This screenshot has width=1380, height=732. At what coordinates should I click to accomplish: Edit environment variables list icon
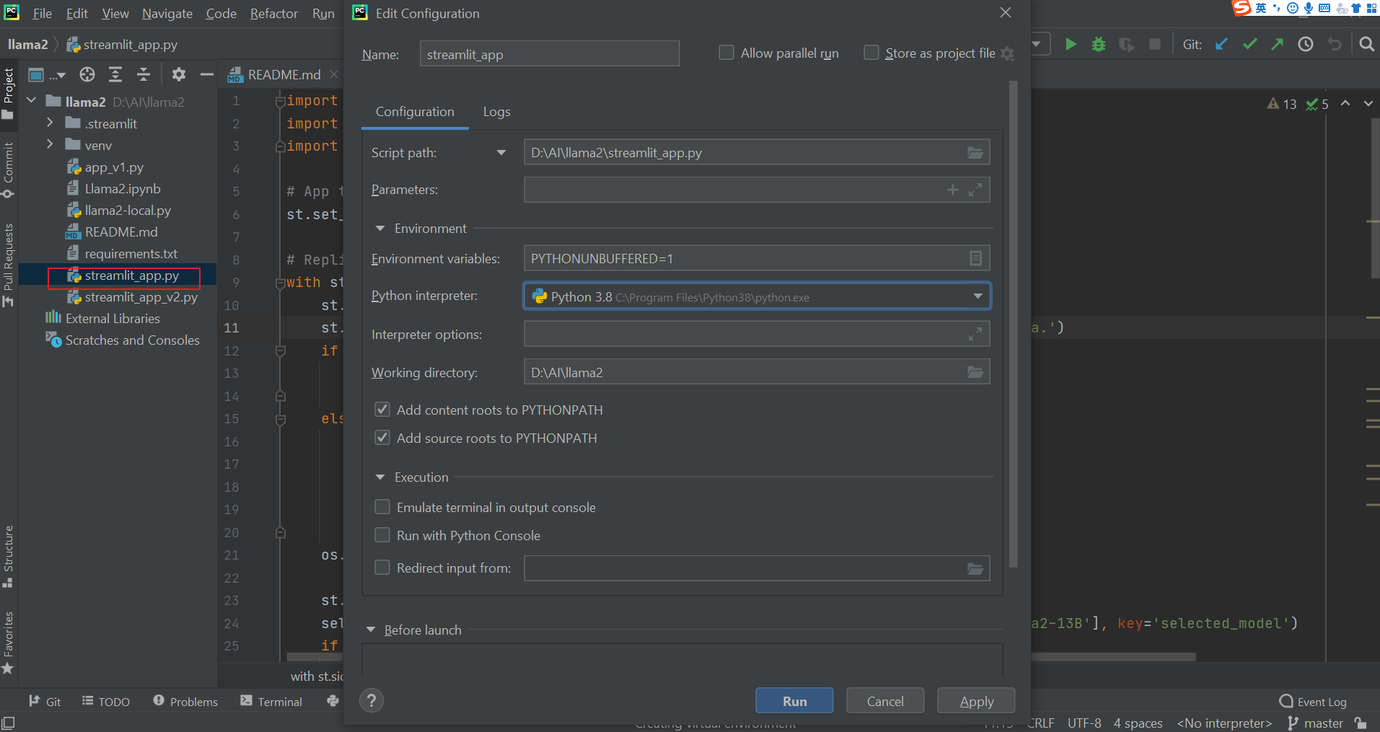(x=975, y=258)
